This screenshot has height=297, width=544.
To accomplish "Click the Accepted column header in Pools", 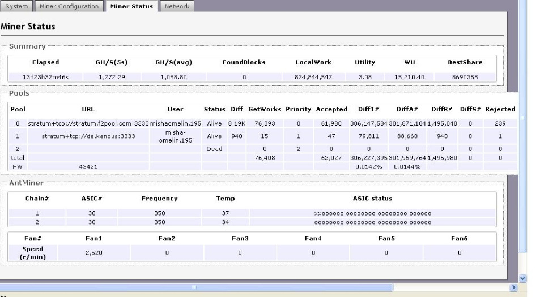I will tap(331, 109).
